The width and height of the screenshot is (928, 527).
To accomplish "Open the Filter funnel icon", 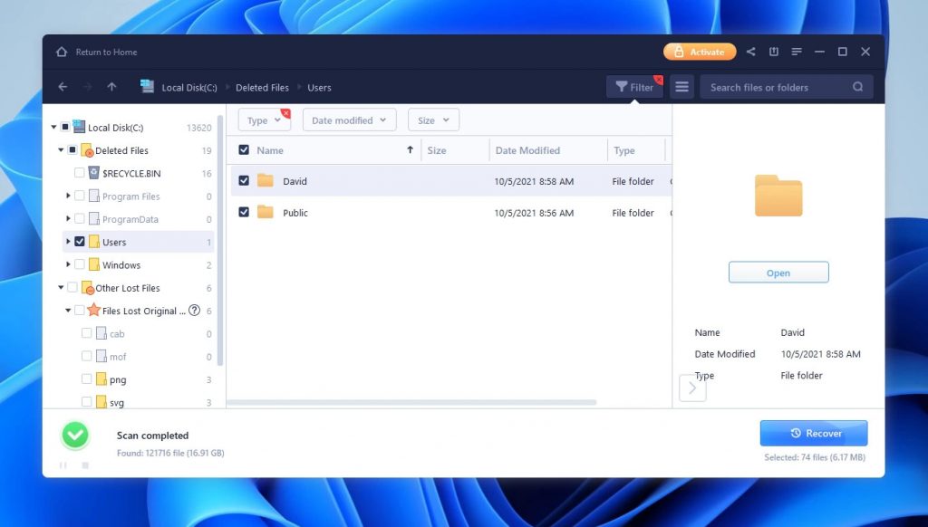I will 624,86.
